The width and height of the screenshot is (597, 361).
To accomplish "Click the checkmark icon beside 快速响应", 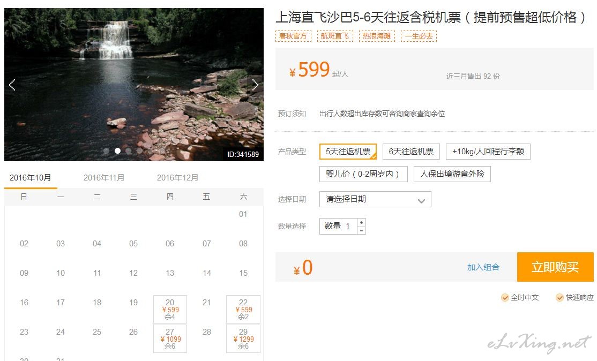I will point(559,297).
